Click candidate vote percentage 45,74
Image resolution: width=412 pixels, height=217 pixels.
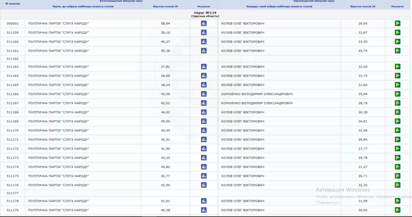coord(363,51)
